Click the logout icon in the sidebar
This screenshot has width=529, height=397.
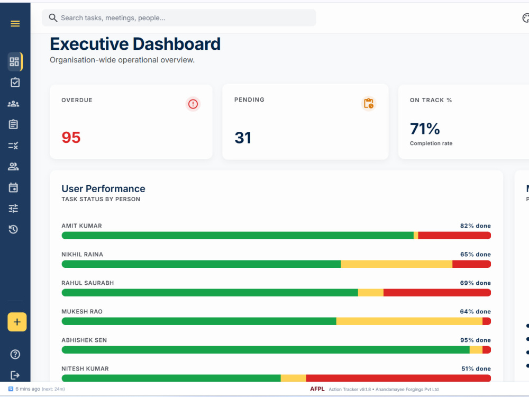15,375
